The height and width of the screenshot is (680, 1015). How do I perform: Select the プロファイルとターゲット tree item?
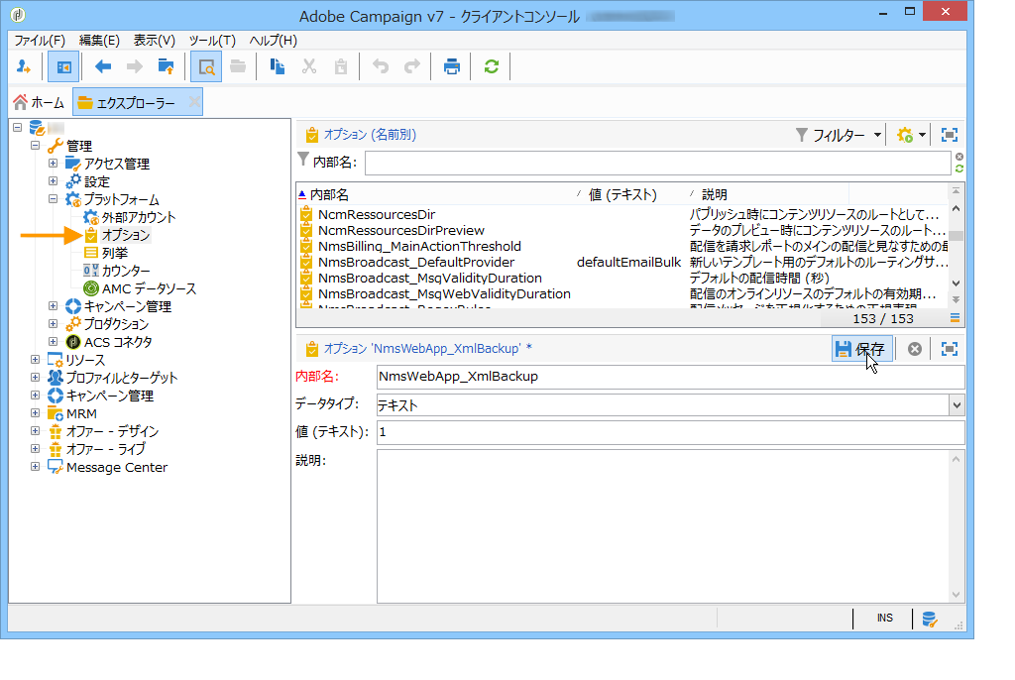(x=122, y=378)
